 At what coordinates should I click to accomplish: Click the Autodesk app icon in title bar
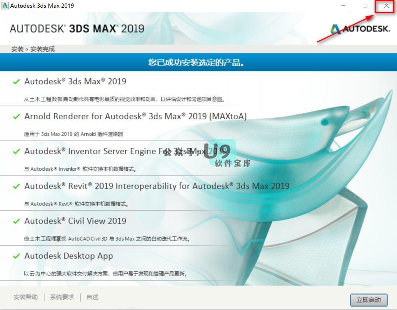[5, 6]
